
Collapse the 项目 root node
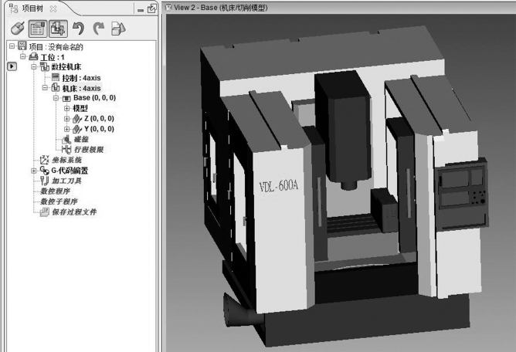[x=12, y=46]
